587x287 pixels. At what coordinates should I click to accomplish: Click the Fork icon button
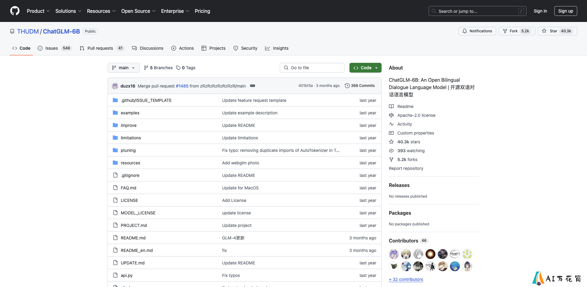point(505,31)
